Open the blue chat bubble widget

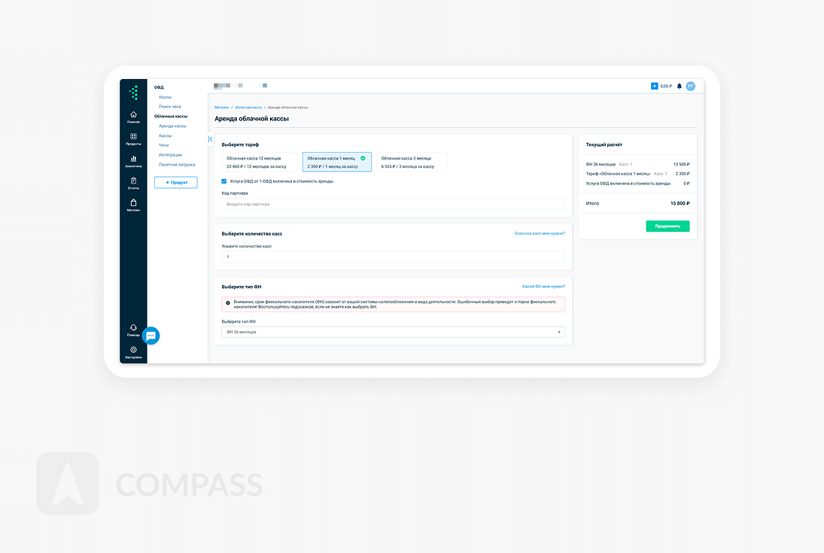tap(151, 336)
